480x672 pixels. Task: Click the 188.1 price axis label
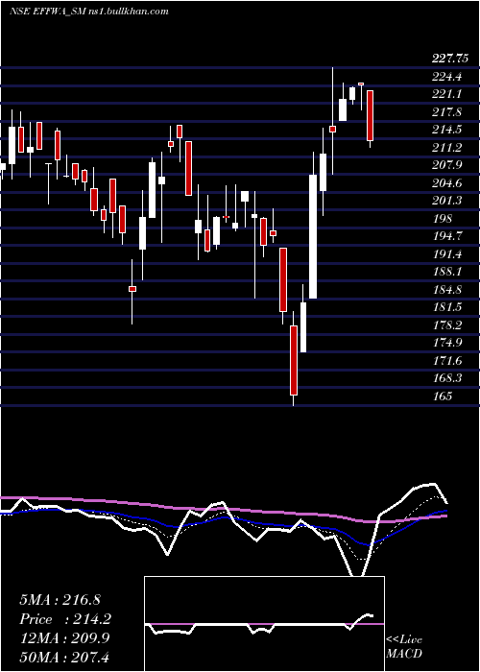[447, 272]
